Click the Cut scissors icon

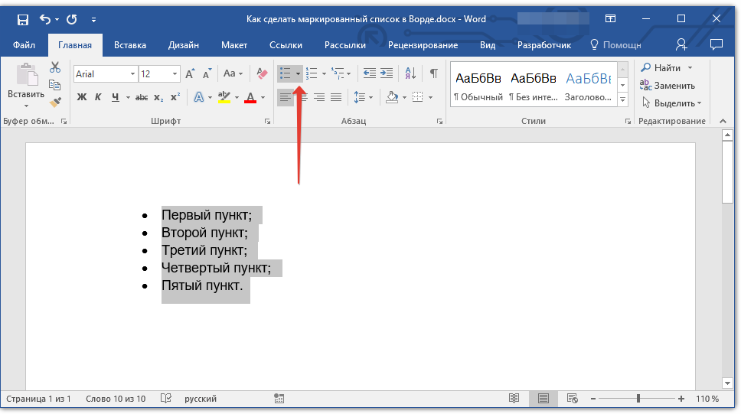tap(55, 67)
